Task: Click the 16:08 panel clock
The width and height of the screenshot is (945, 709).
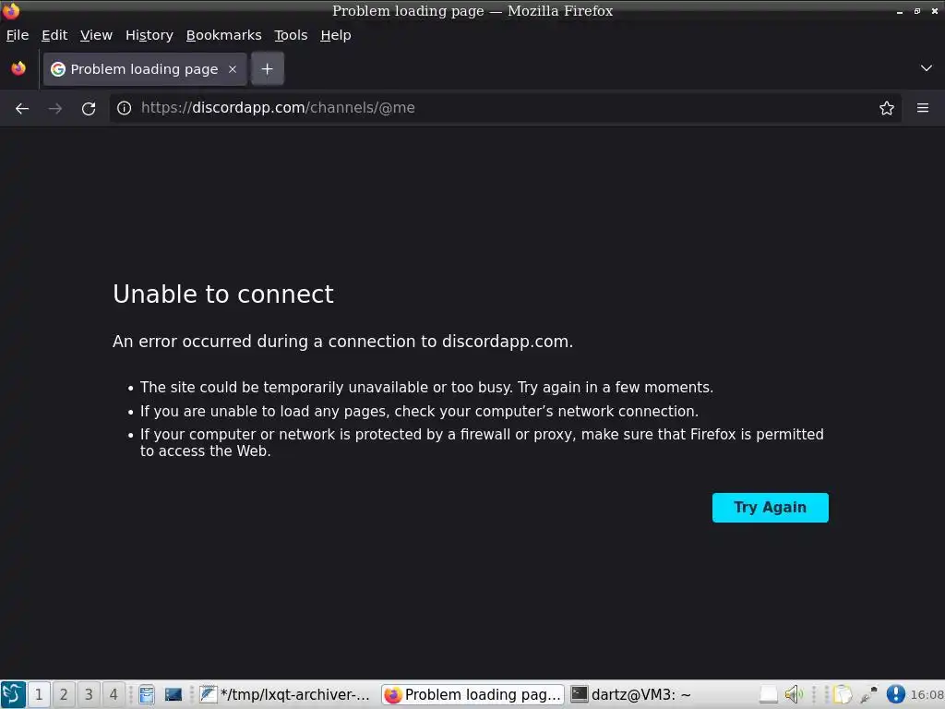Action: click(x=927, y=694)
